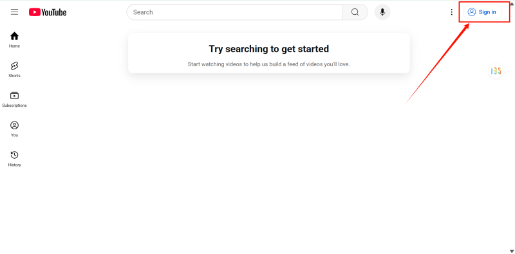Click the Sign in button

[x=482, y=12]
